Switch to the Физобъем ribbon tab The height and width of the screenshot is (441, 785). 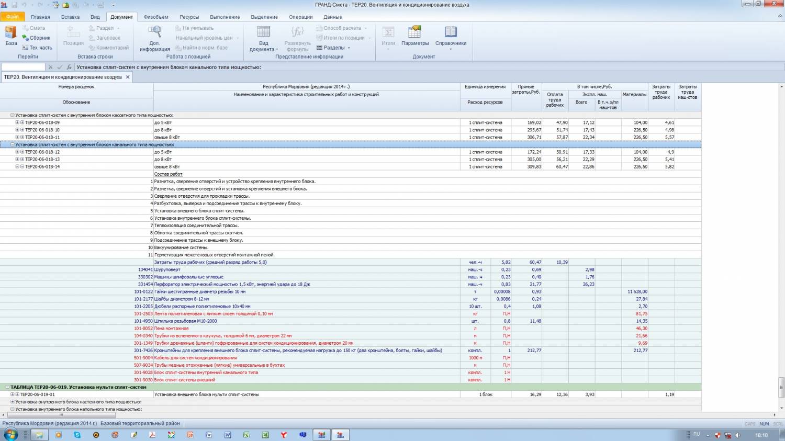[156, 17]
